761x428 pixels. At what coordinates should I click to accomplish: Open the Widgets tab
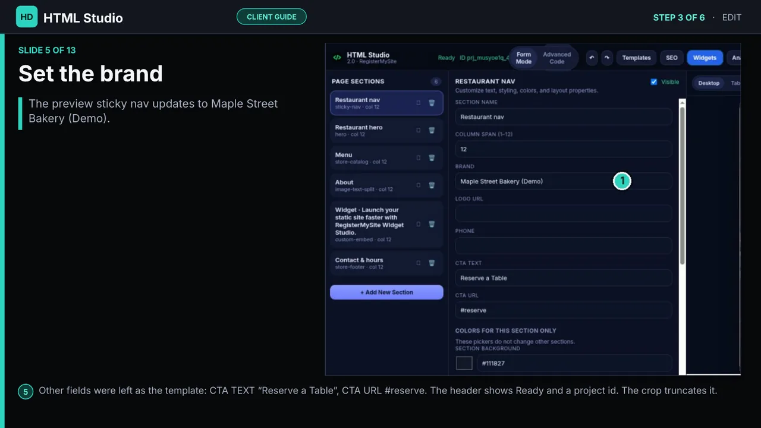(x=705, y=58)
